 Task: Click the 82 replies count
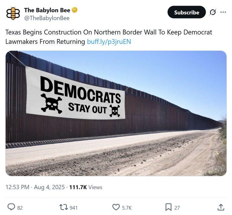tap(20, 208)
